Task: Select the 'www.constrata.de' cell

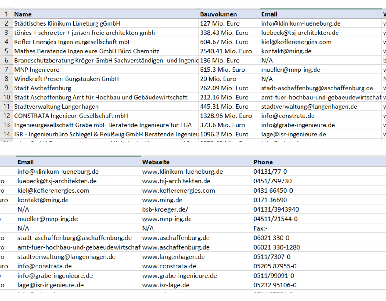Action: (196, 266)
